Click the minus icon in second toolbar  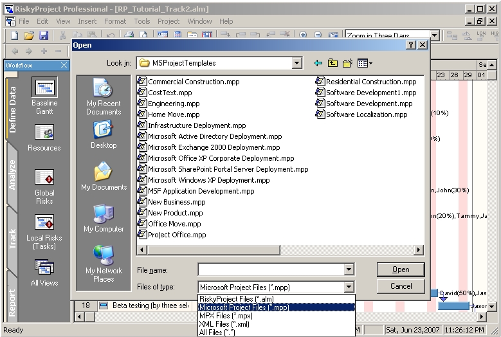pyautogui.click(x=58, y=51)
